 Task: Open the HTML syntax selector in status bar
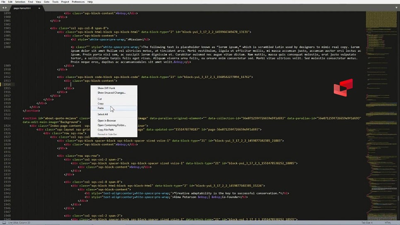coord(388,223)
